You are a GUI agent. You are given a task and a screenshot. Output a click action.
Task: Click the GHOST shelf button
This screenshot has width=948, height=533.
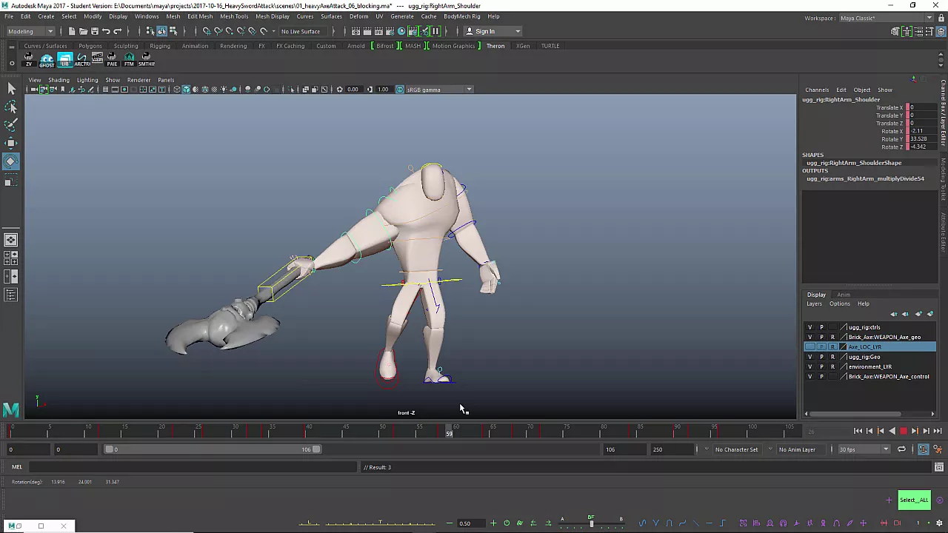coord(47,59)
